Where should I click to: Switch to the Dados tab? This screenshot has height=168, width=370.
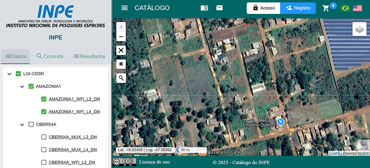(x=16, y=56)
